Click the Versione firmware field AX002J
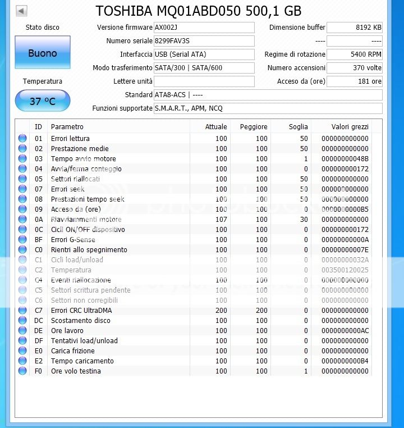404x428 pixels. pyautogui.click(x=204, y=28)
